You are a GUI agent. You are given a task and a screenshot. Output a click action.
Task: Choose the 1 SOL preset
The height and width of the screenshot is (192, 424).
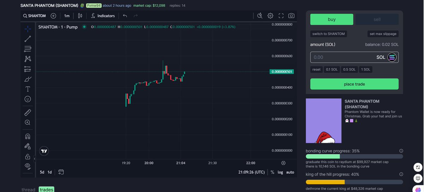(365, 70)
